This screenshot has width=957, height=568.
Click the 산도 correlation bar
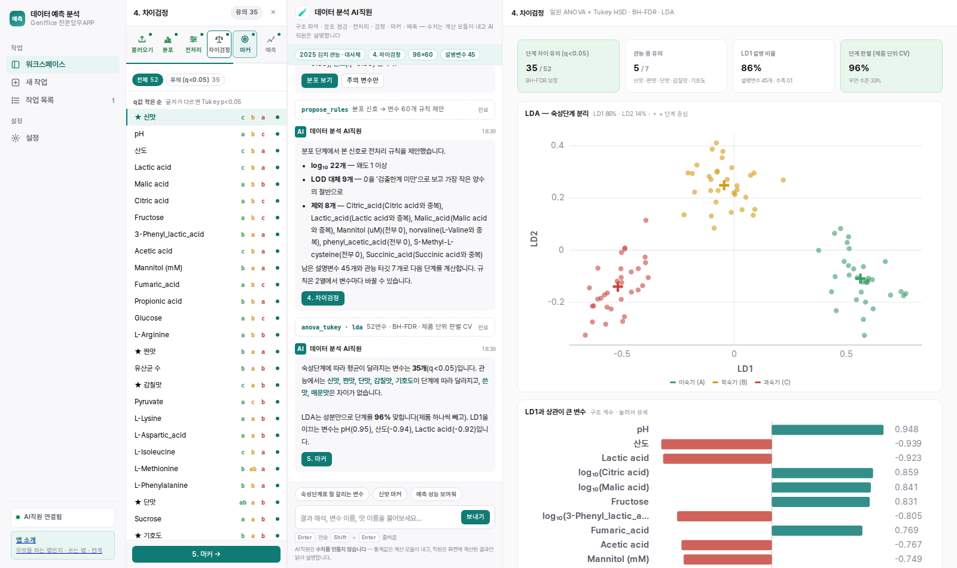tap(716, 444)
